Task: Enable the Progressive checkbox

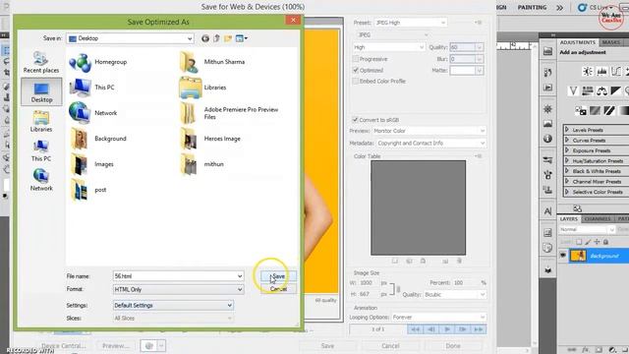Action: coord(356,59)
